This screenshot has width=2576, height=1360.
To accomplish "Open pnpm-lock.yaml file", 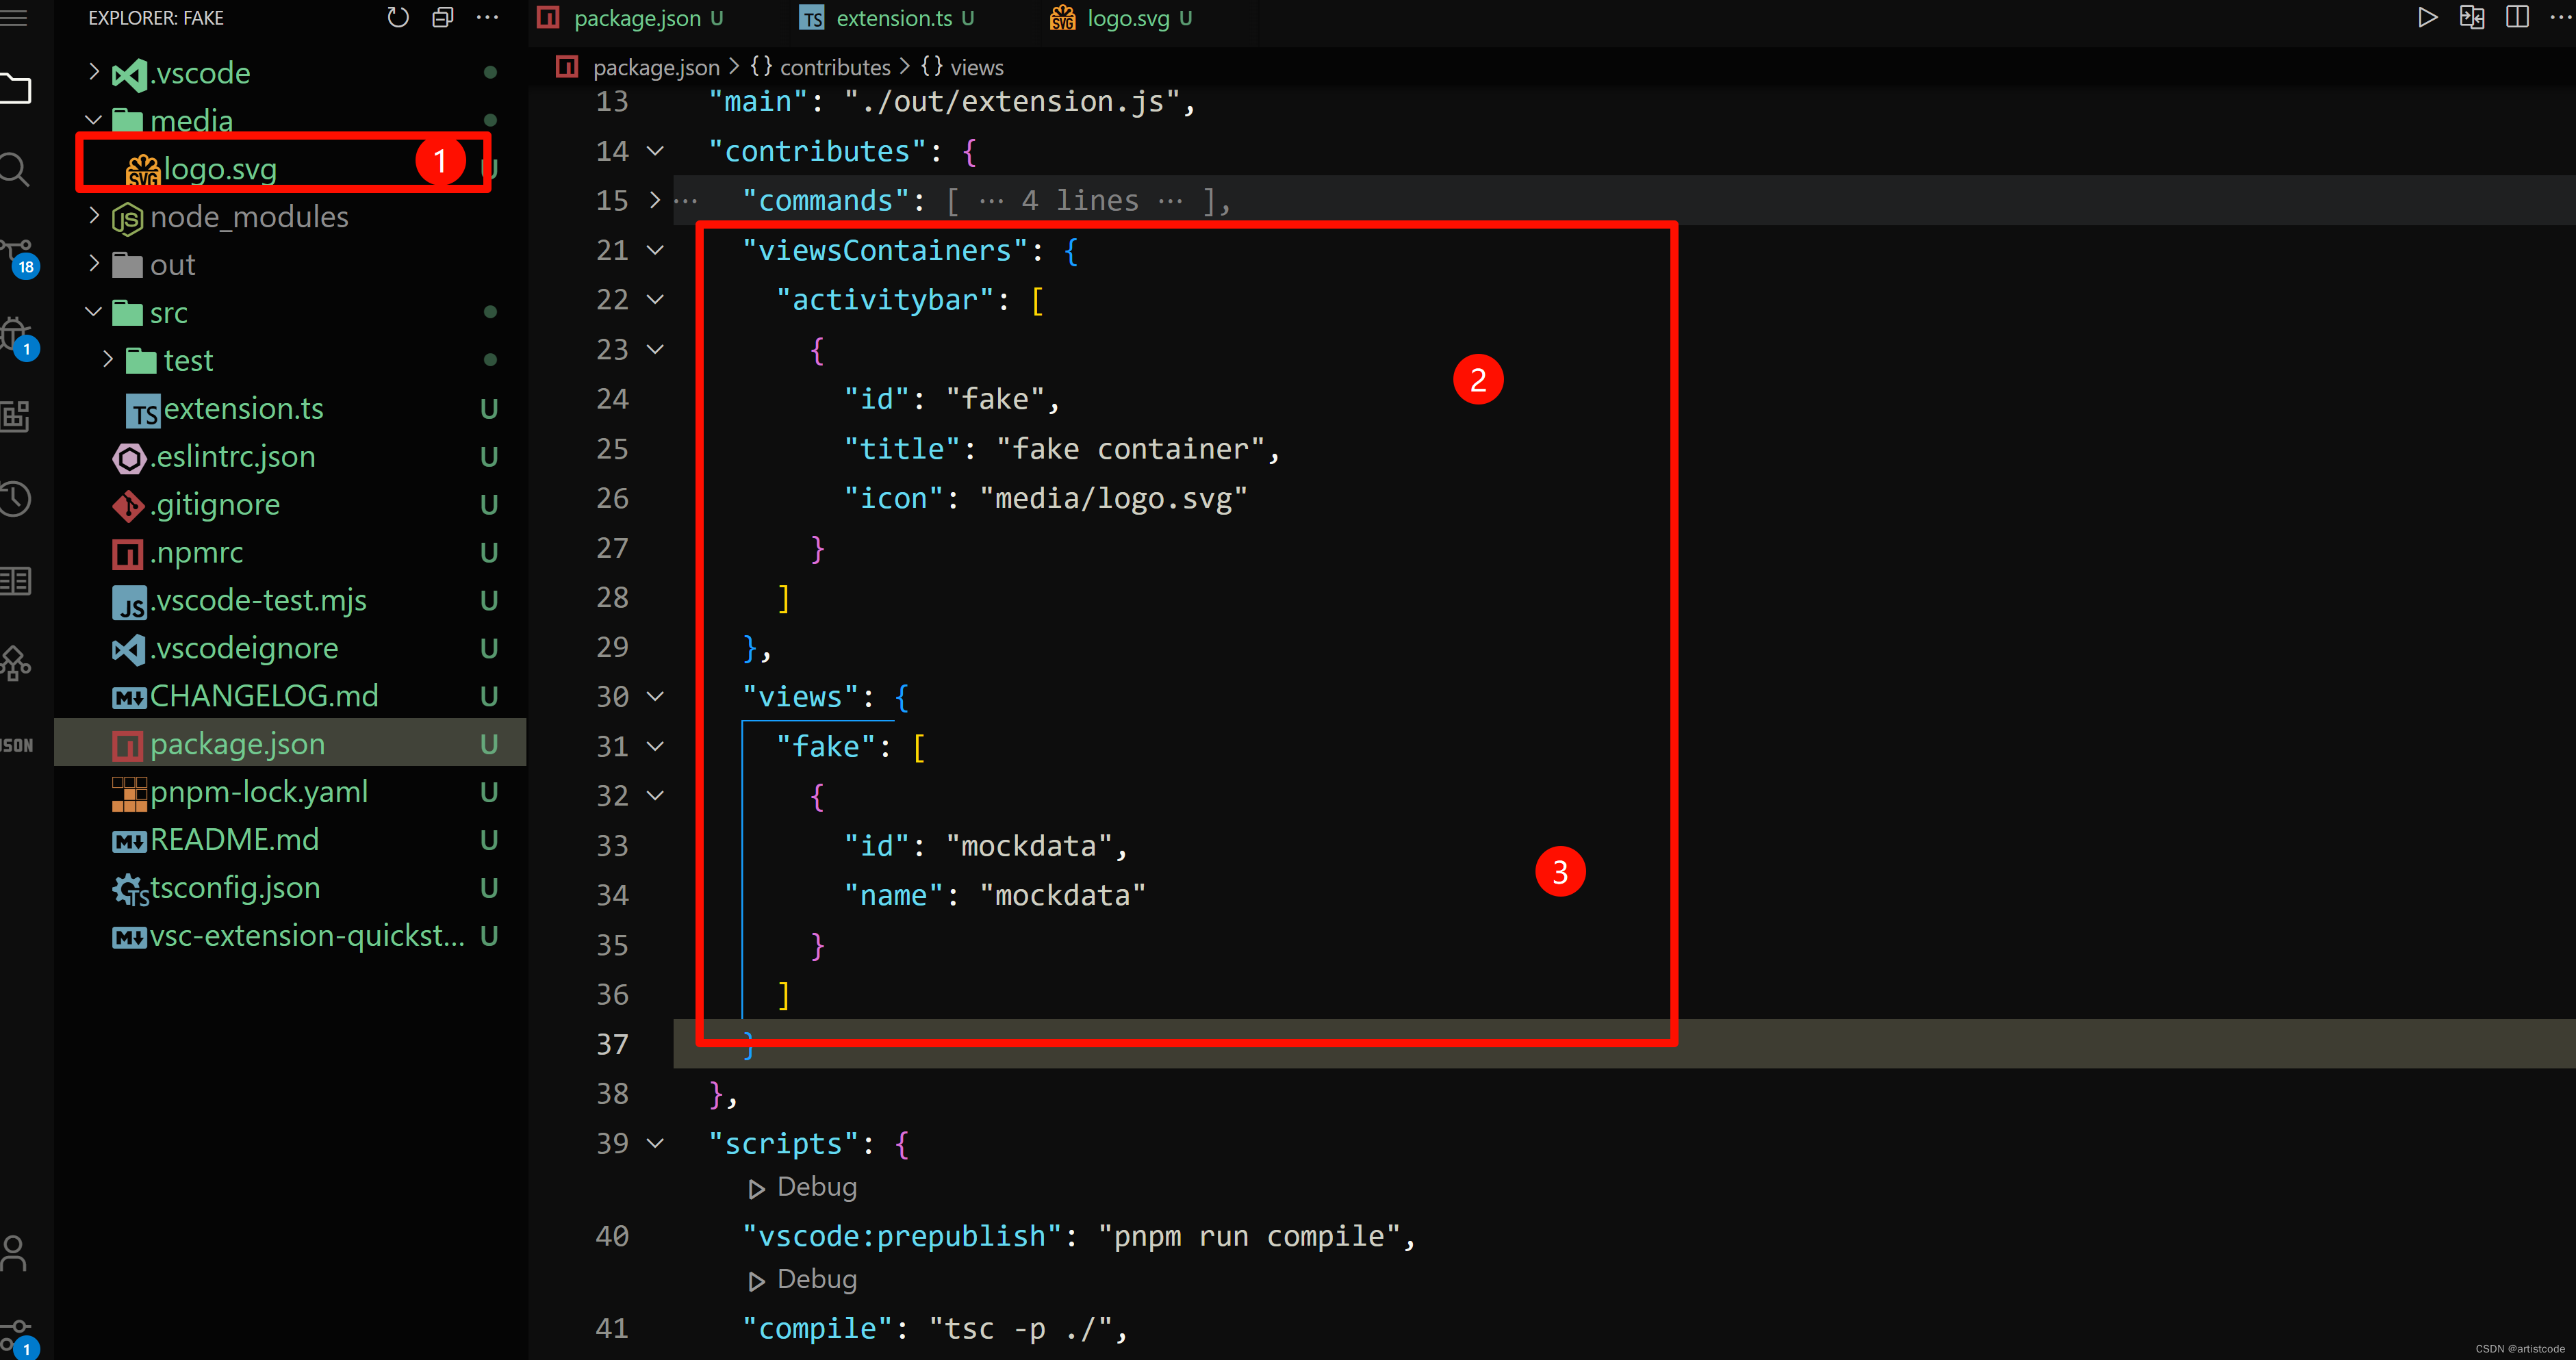I will [290, 791].
